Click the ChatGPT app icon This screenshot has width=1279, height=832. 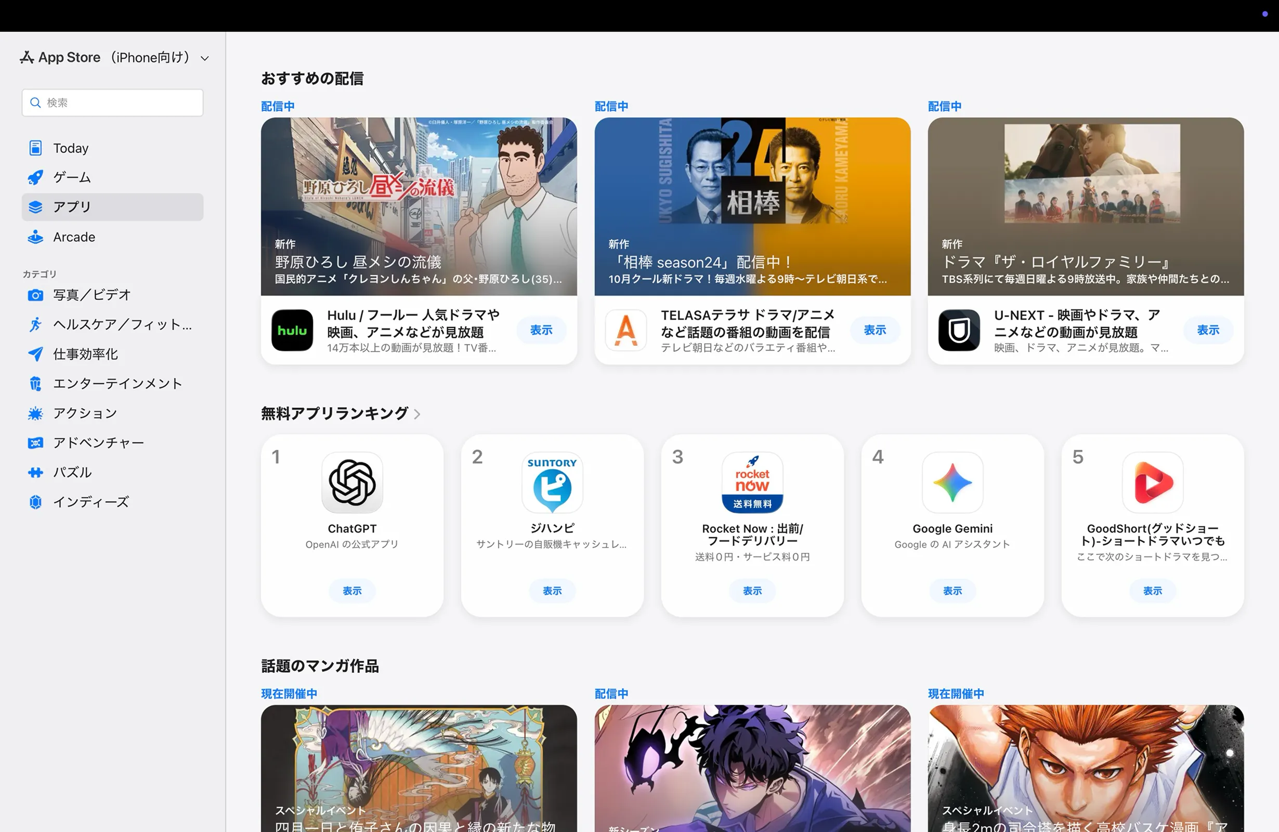[352, 482]
